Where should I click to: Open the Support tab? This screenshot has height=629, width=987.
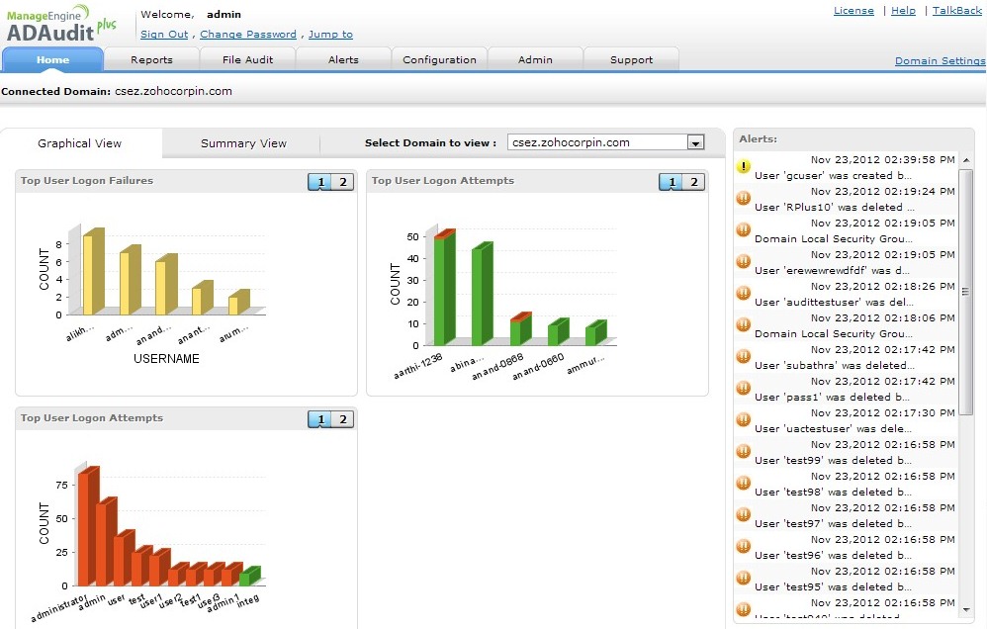(631, 59)
